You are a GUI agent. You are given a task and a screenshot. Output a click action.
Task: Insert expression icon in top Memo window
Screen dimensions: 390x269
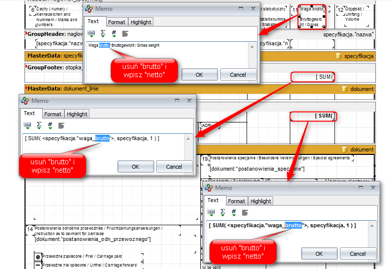[91, 33]
